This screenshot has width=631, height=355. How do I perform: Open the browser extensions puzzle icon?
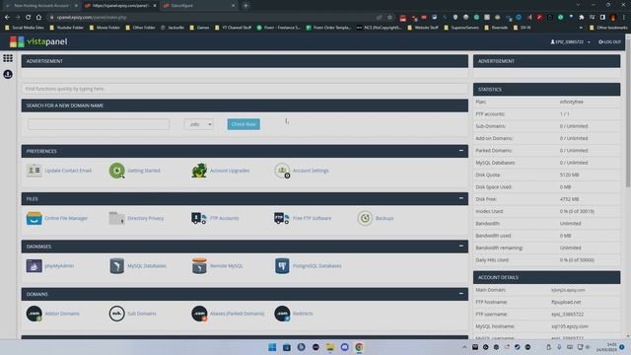[x=582, y=18]
